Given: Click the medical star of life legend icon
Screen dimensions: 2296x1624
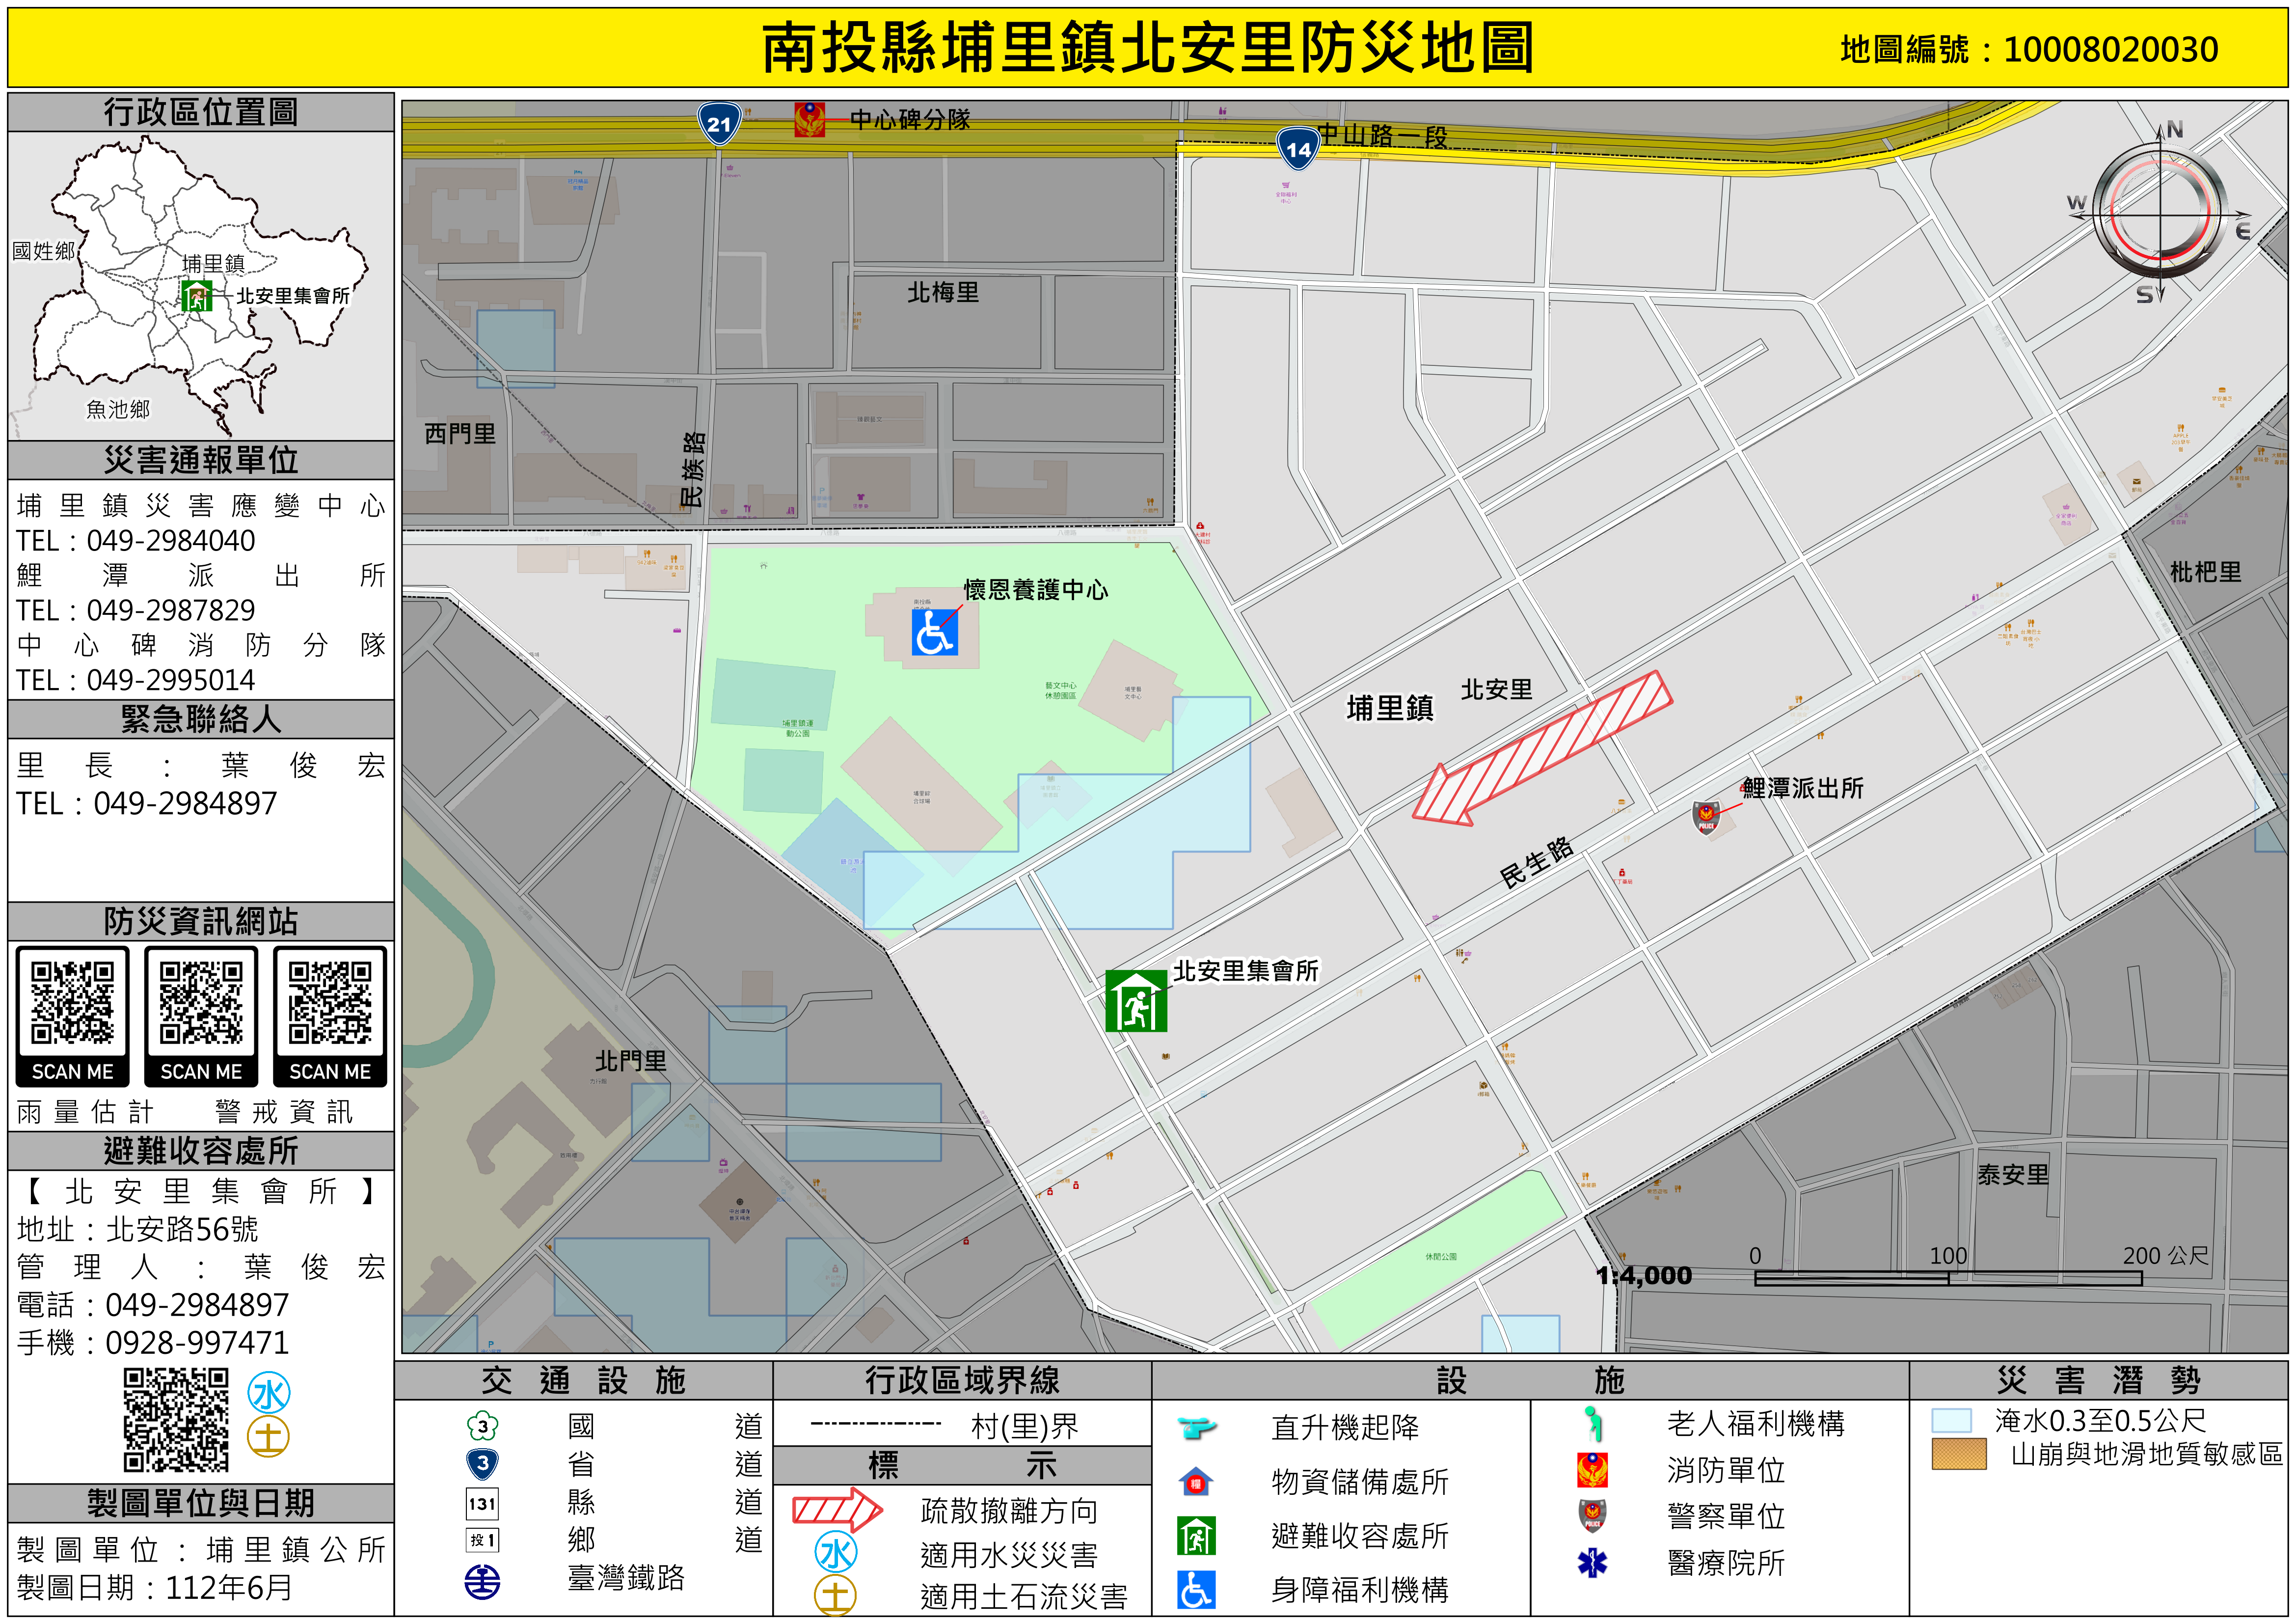Looking at the screenshot, I should pyautogui.click(x=1592, y=1562).
